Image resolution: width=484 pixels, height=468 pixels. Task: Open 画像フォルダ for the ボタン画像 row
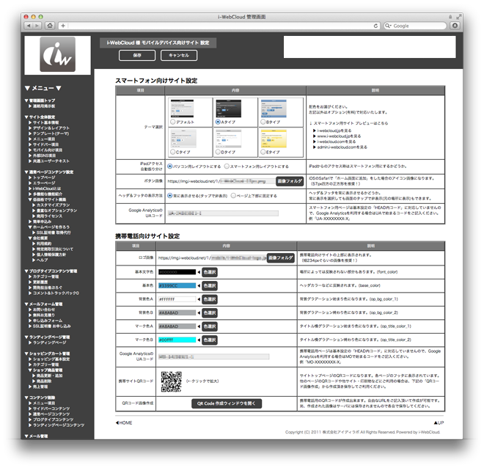[x=290, y=181]
